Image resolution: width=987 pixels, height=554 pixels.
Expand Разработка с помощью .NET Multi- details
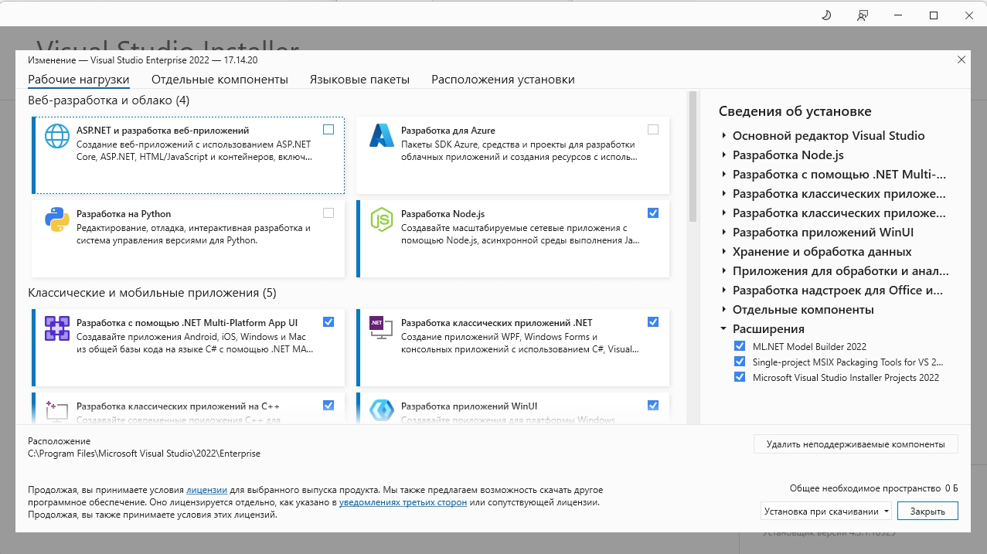[723, 175]
